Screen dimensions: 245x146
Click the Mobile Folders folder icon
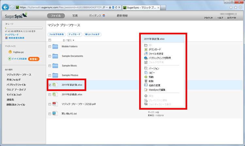point(55,46)
